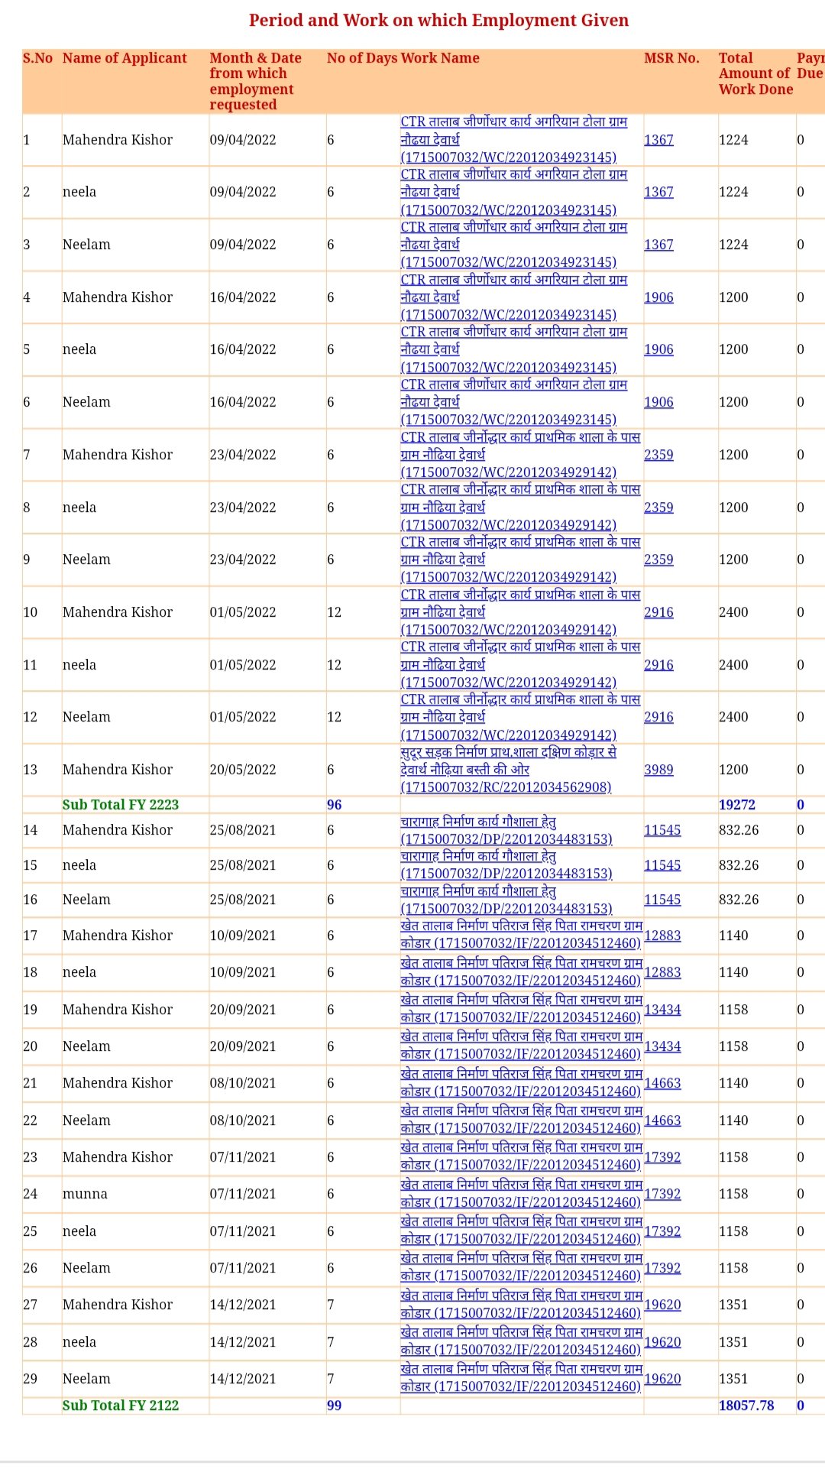This screenshot has width=825, height=1469.
Task: Click the 'Sub Total FY 2223' label
Action: [121, 805]
